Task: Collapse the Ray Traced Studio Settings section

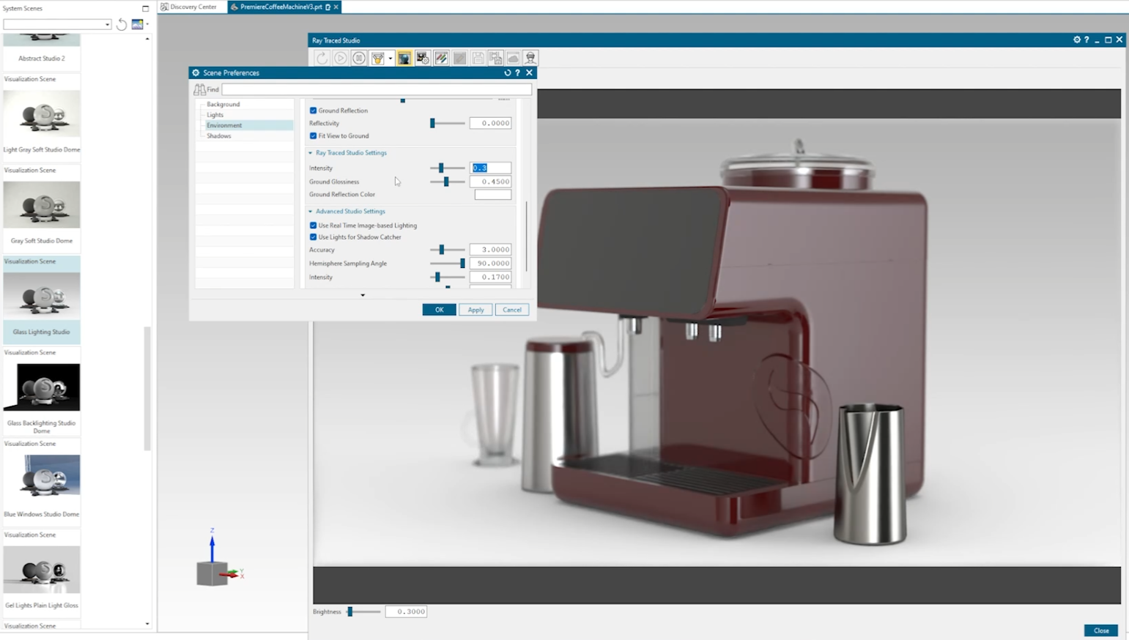Action: pos(311,152)
